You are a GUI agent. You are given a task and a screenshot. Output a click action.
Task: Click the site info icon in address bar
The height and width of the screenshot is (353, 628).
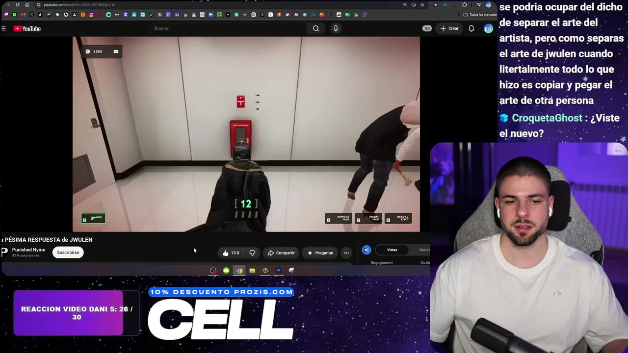[x=38, y=5]
